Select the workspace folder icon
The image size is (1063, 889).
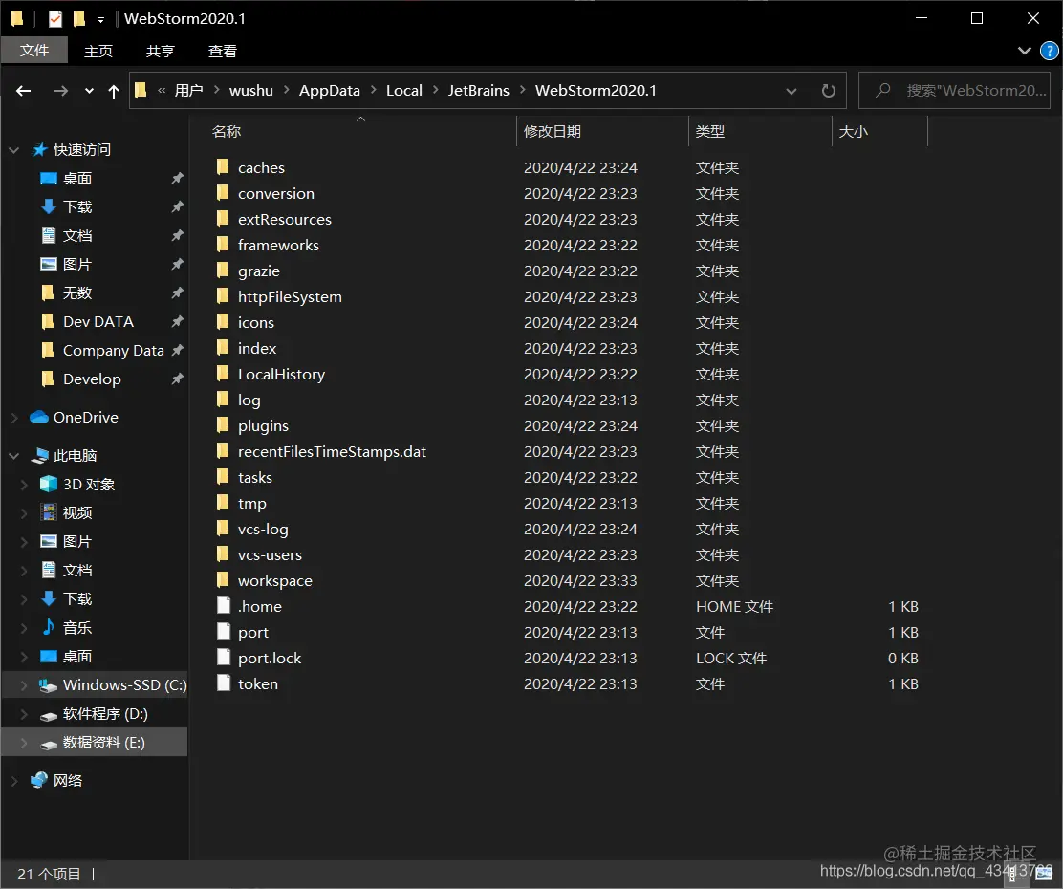223,580
